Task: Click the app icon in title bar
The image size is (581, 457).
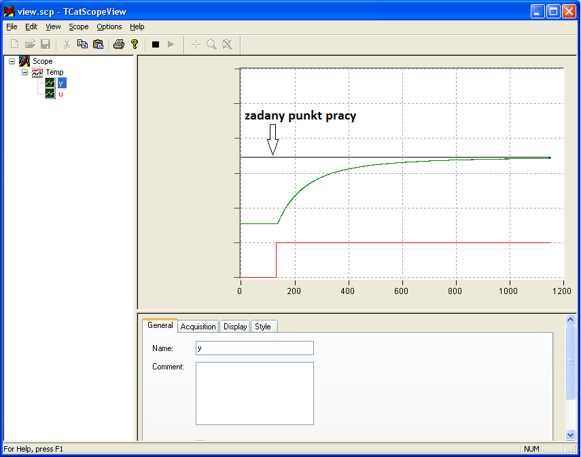Action: coord(10,12)
